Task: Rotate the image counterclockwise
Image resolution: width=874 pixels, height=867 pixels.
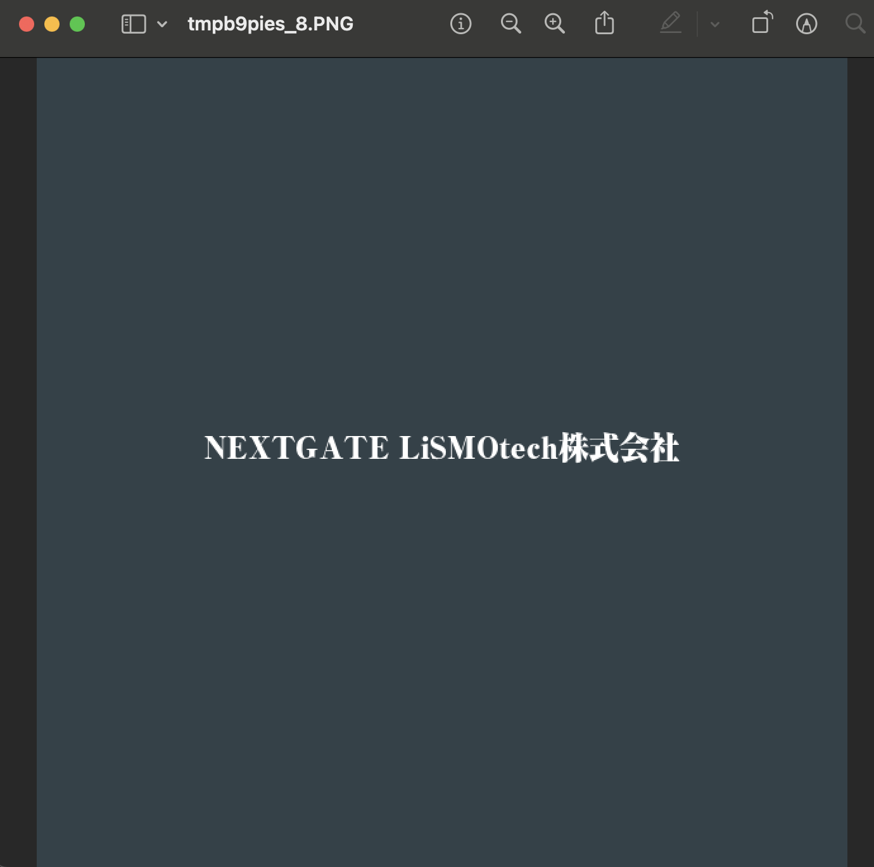Action: pos(761,23)
